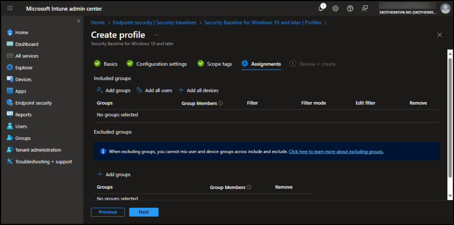
Task: Click the Previous button
Action: pos(108,212)
